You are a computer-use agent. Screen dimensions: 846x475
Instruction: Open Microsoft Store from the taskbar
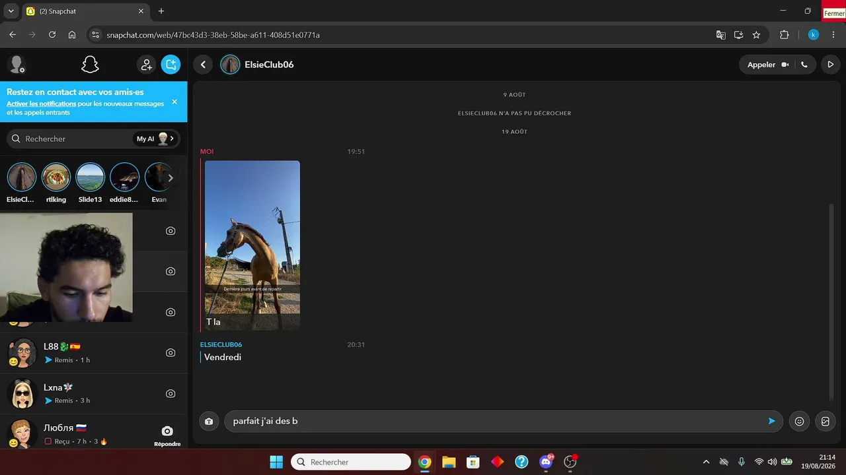click(473, 462)
